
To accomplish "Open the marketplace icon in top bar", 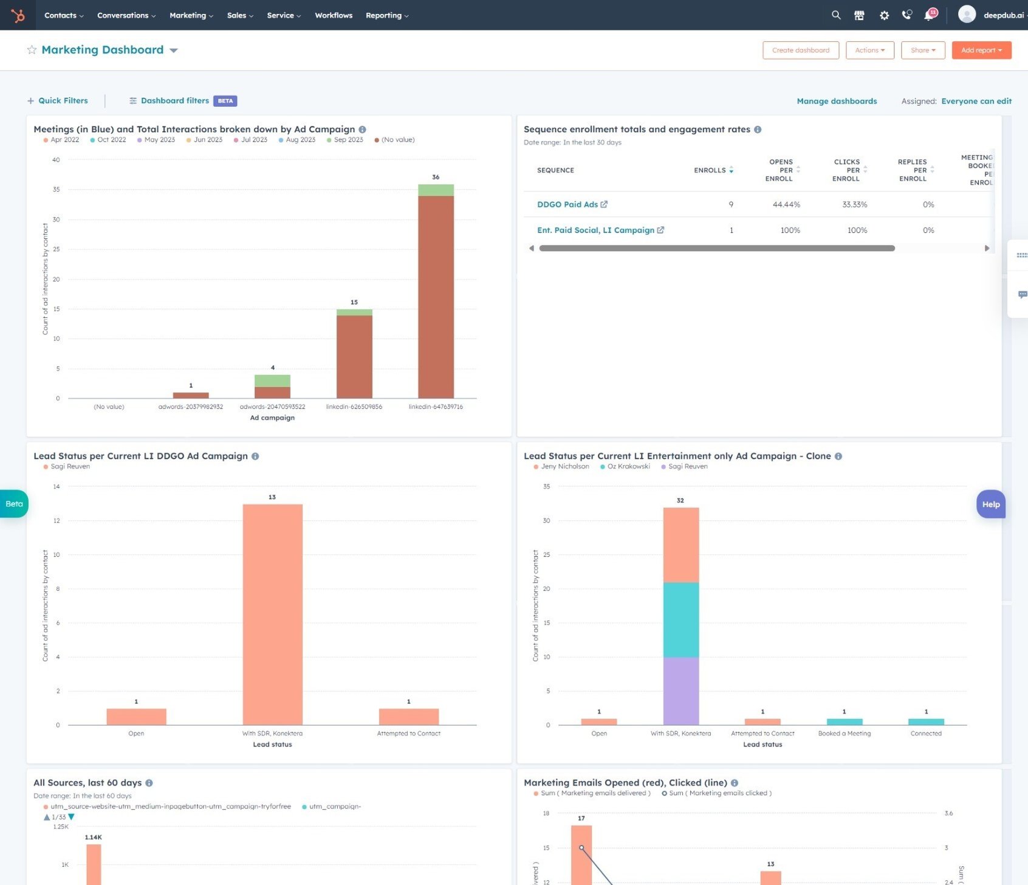I will tap(859, 15).
